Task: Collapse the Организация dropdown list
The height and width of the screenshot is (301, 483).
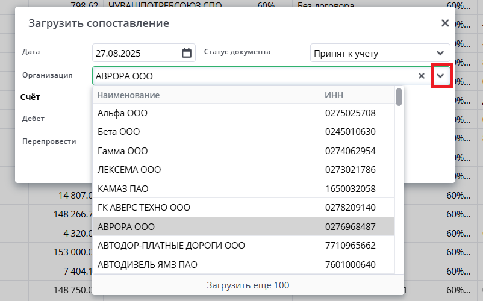Action: [442, 76]
